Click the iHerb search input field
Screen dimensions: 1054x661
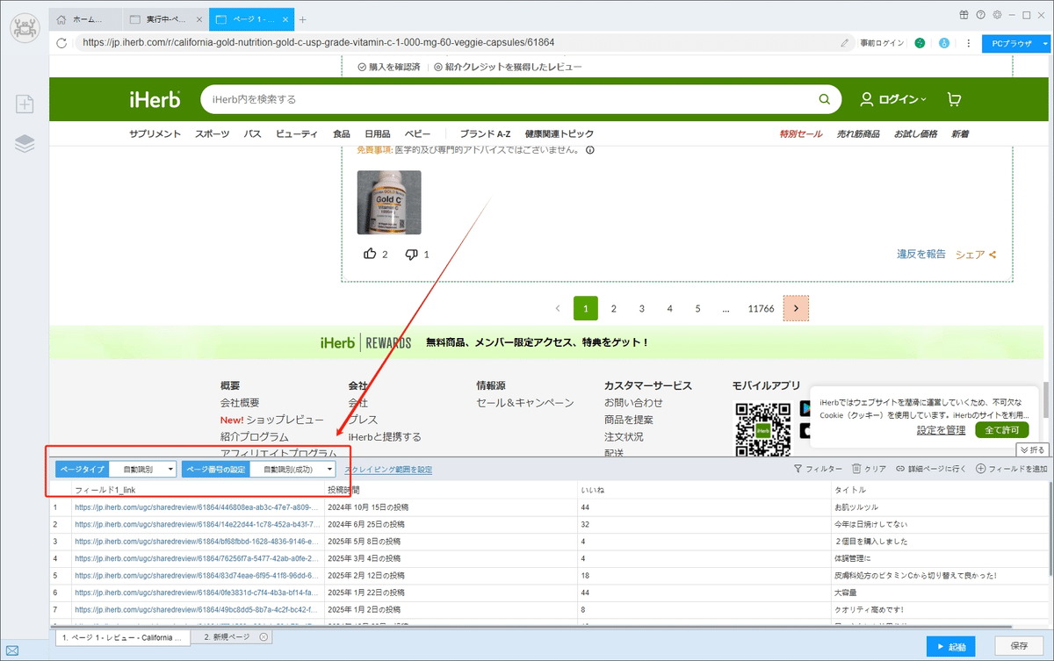(x=509, y=99)
